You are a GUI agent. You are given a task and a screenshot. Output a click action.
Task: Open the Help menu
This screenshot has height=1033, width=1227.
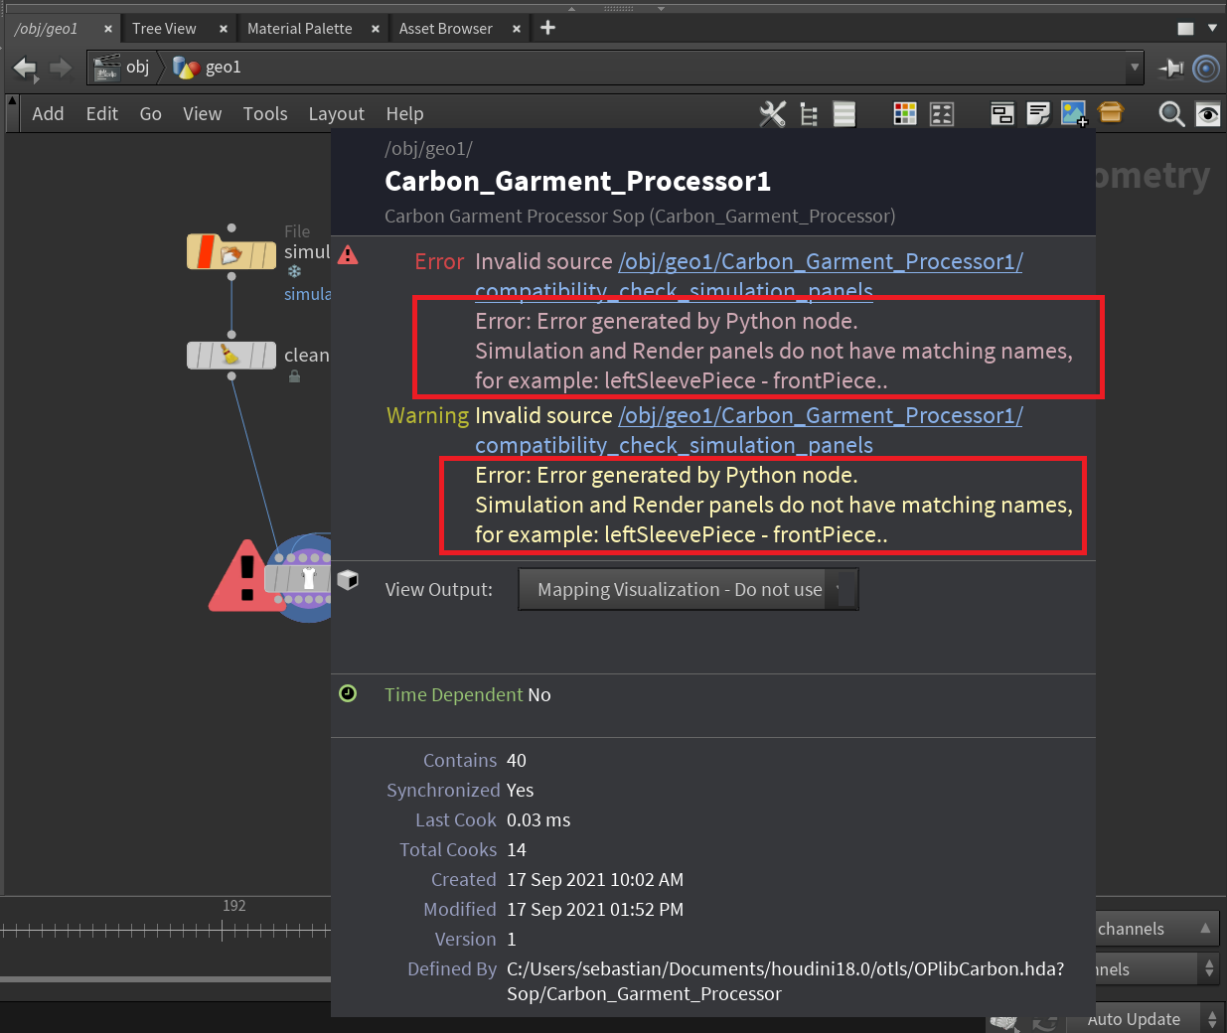404,114
